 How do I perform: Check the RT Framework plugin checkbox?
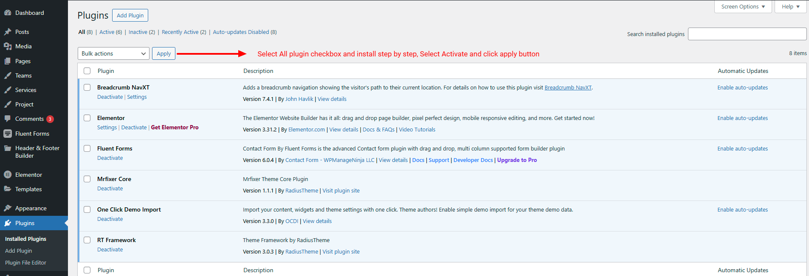tap(87, 240)
